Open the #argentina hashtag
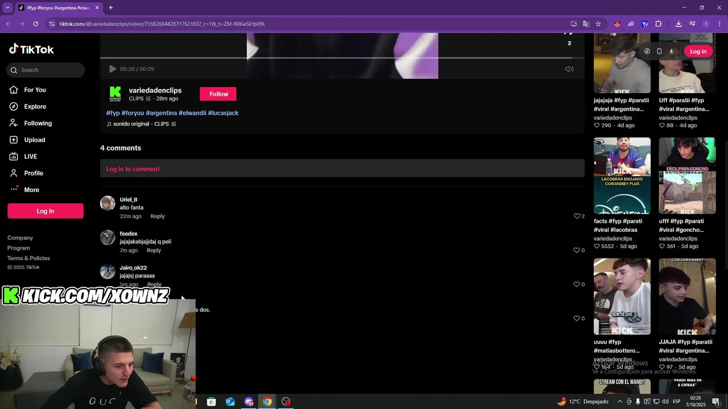728x409 pixels. point(161,113)
